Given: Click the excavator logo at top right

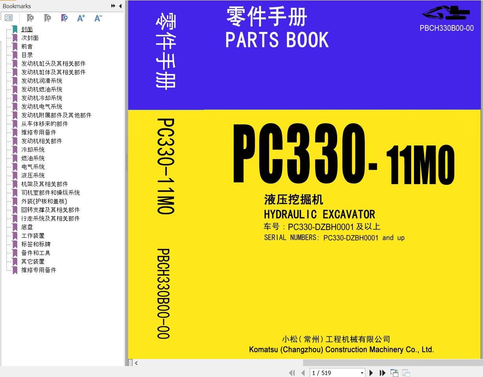Looking at the screenshot, I should [x=446, y=13].
